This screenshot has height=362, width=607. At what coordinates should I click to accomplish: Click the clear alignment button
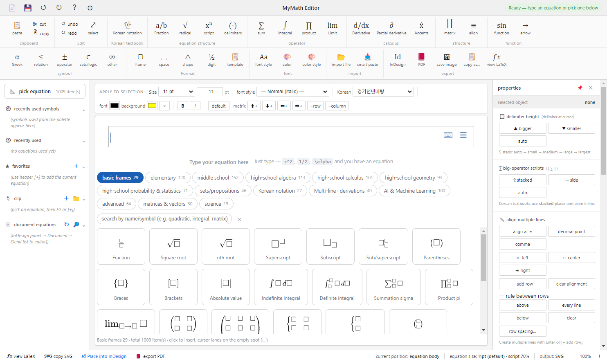[x=571, y=284]
